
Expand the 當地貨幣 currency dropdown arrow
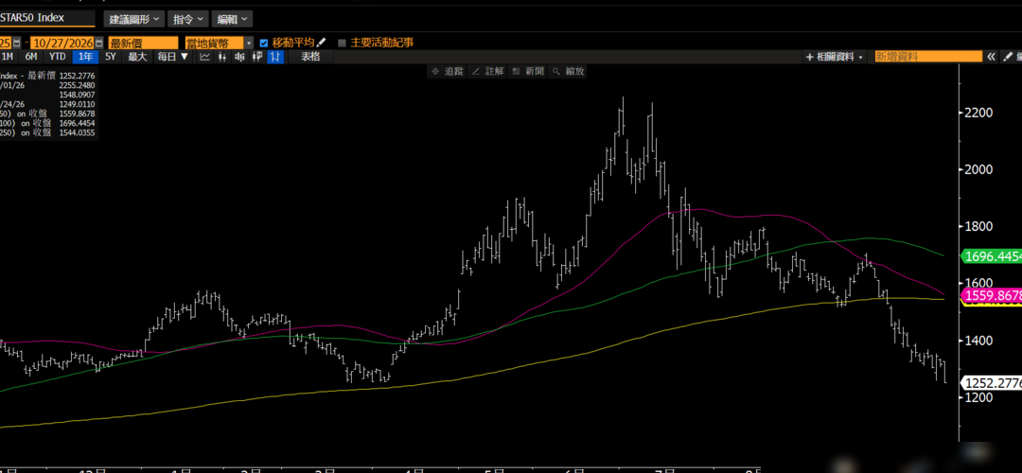(248, 43)
